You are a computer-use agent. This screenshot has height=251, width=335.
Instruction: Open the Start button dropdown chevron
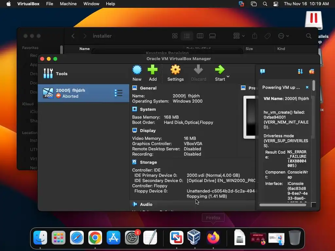[x=228, y=76]
